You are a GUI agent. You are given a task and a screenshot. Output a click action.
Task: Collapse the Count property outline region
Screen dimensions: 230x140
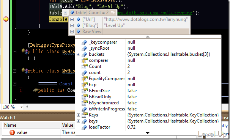[x=14, y=84]
